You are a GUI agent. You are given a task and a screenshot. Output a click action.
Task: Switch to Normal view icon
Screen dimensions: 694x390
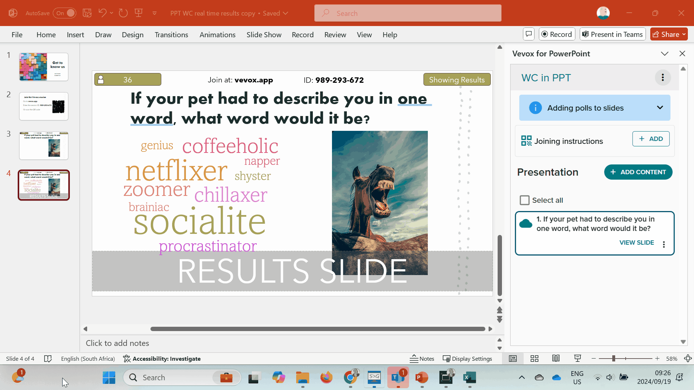(513, 359)
